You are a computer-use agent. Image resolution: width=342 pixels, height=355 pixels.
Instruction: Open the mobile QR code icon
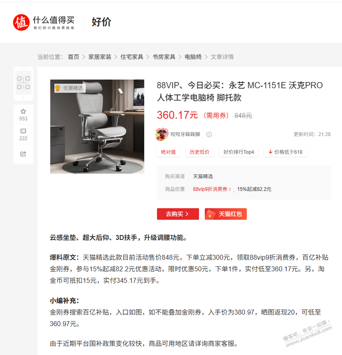pos(23,83)
